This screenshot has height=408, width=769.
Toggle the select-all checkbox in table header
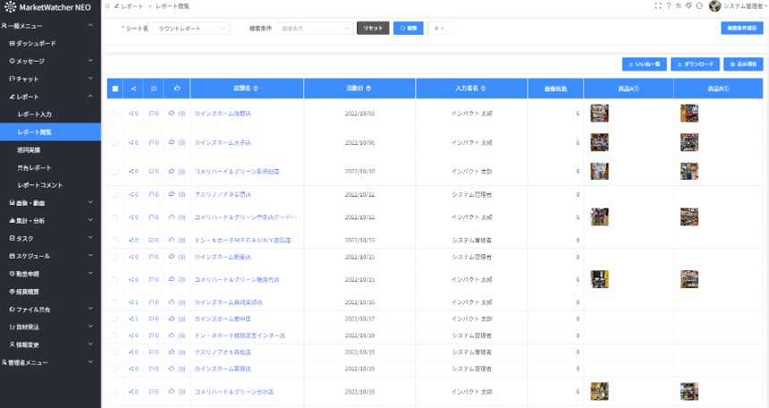click(x=115, y=89)
